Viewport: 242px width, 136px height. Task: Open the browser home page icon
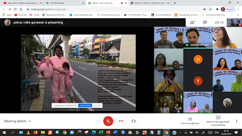21,9
